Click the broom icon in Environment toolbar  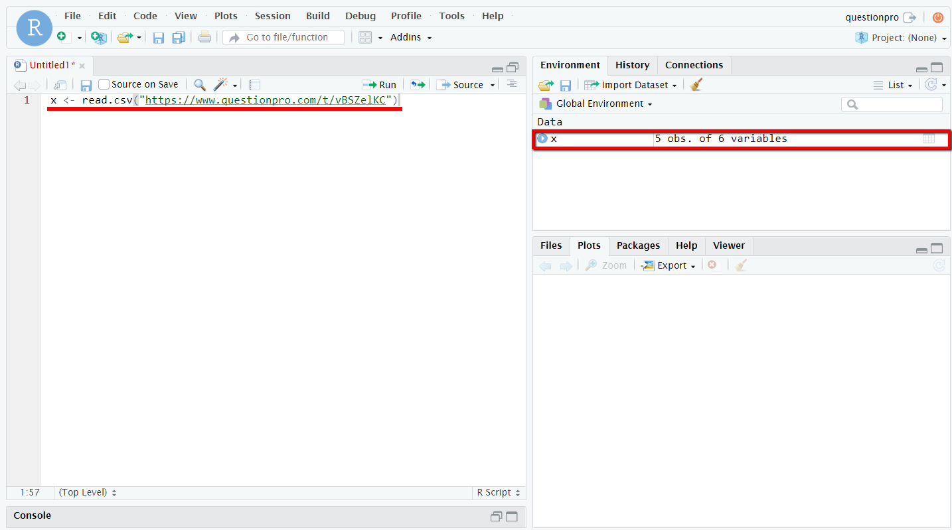click(x=696, y=85)
